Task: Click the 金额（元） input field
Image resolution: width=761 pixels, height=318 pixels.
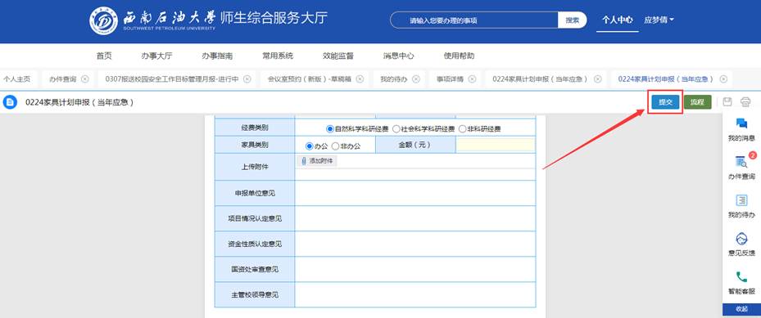Action: click(x=496, y=145)
